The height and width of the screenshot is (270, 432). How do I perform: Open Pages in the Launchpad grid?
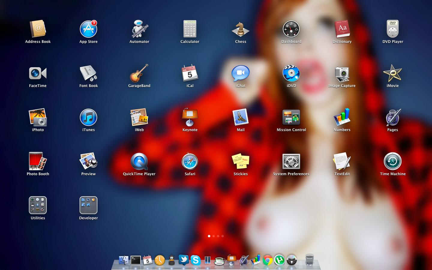(x=393, y=117)
